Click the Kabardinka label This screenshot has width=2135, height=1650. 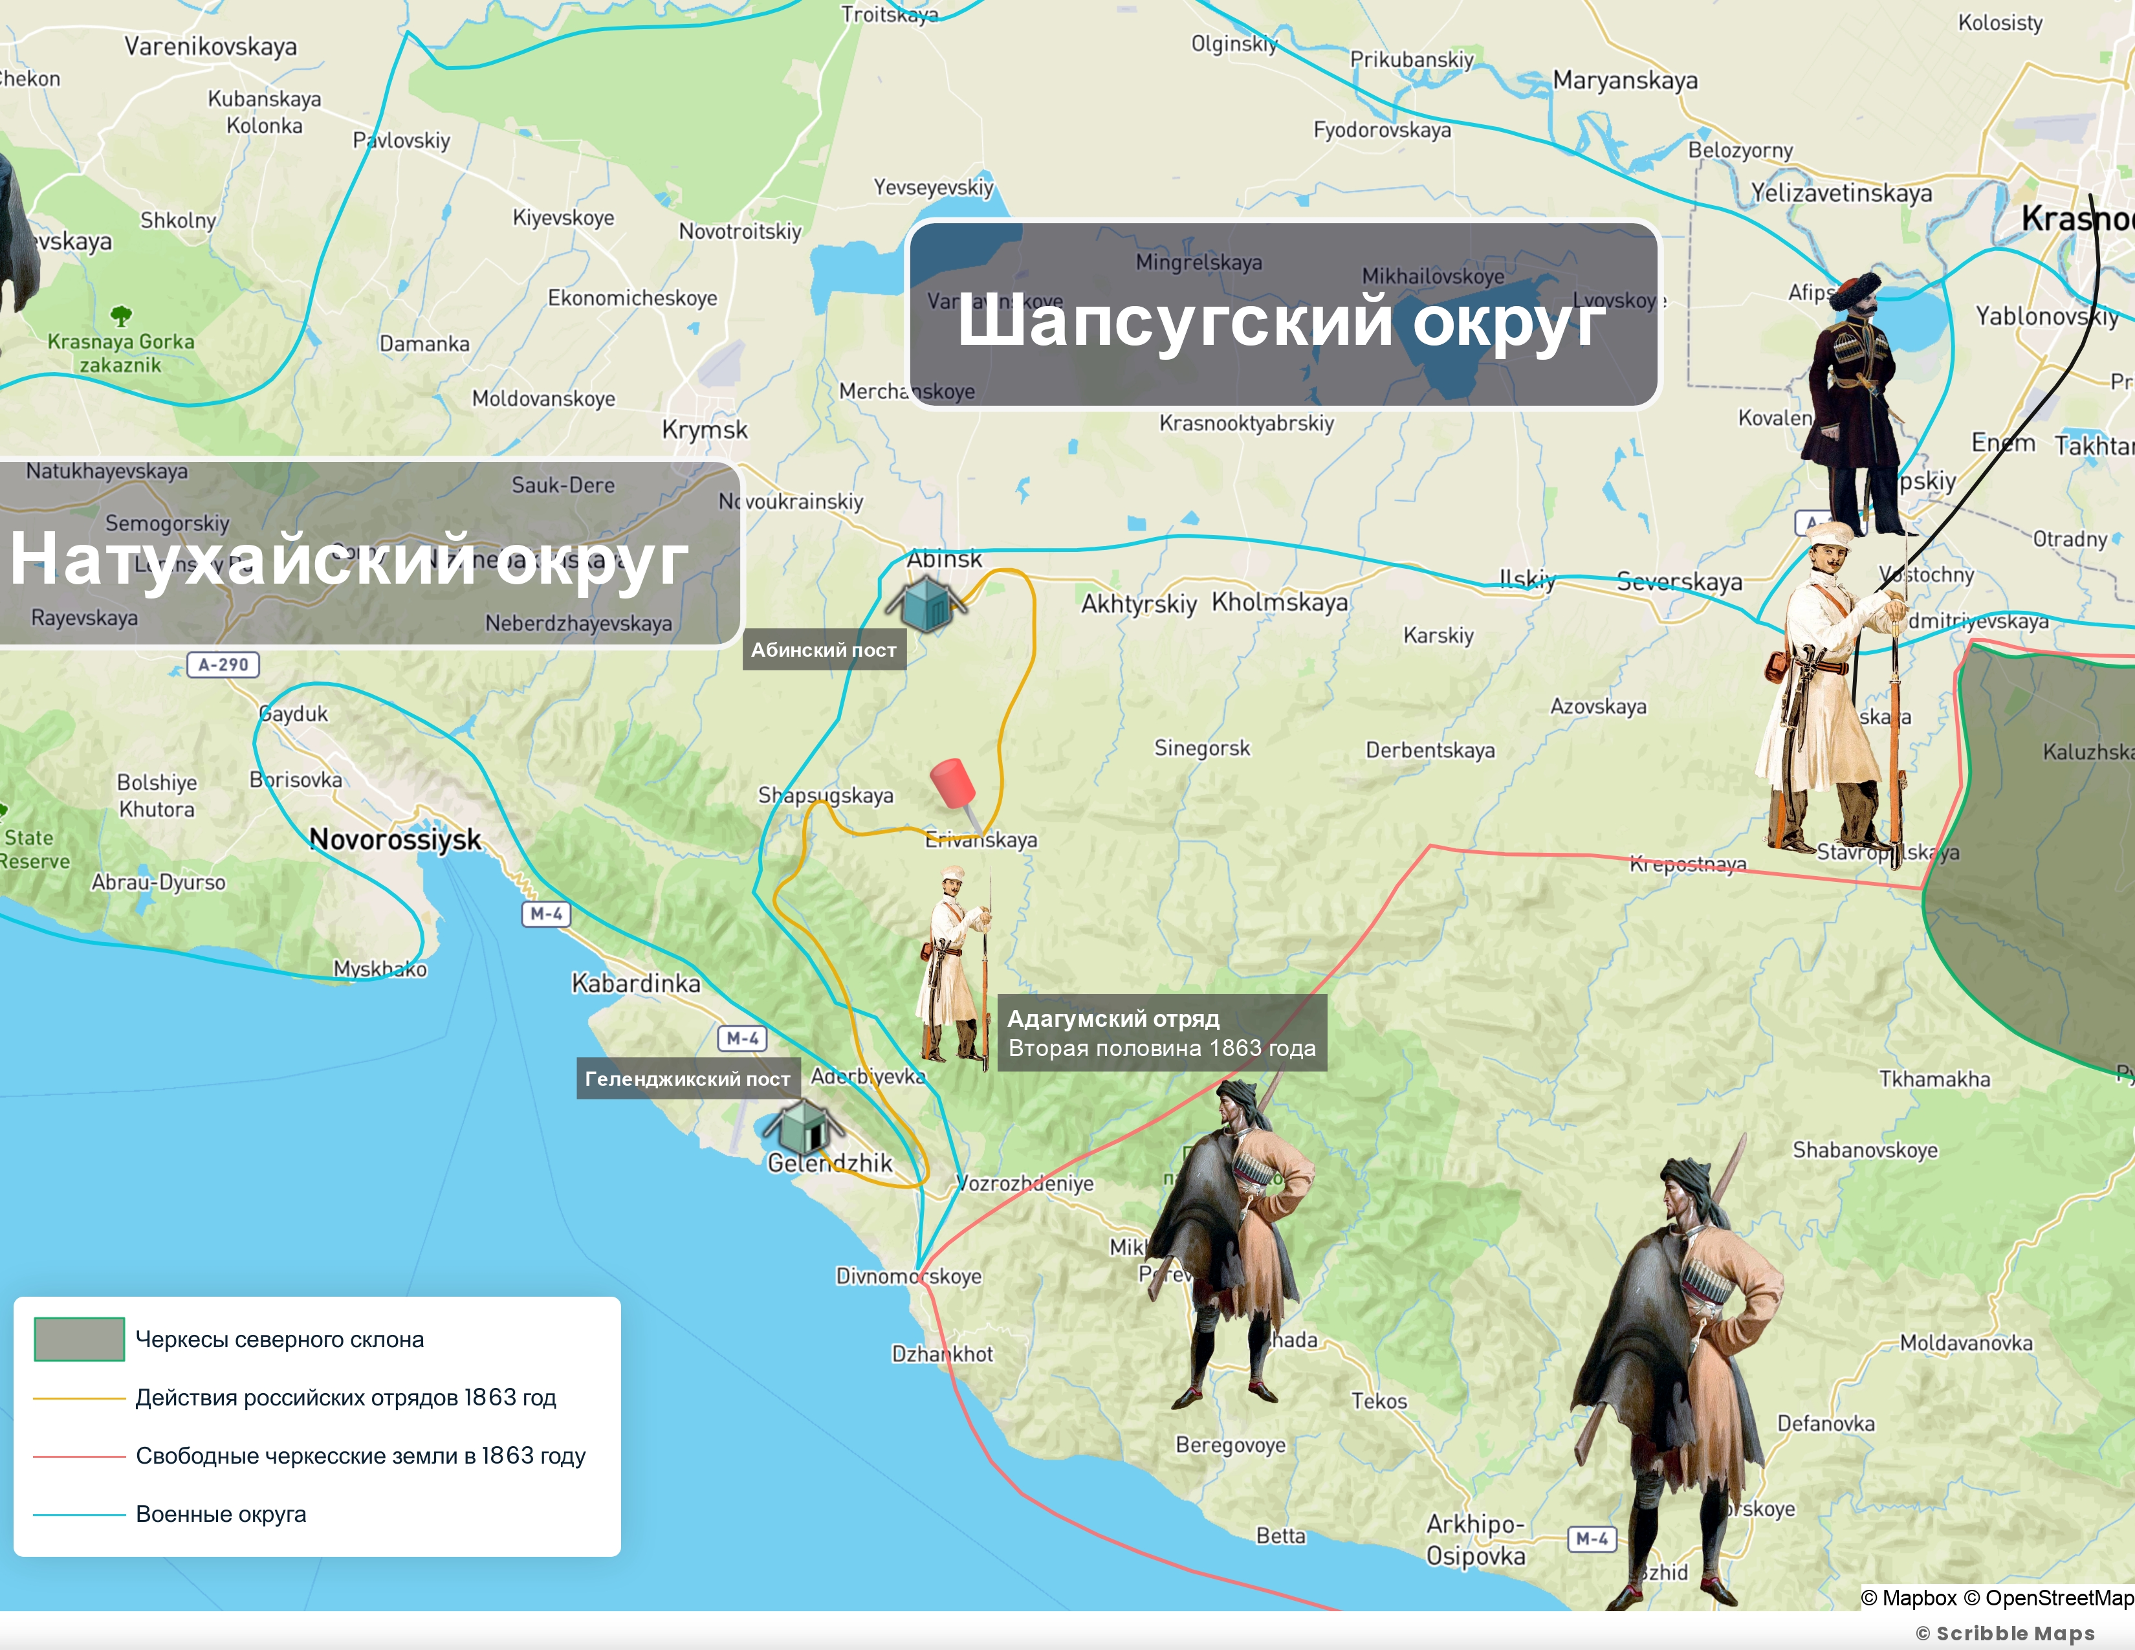point(637,984)
